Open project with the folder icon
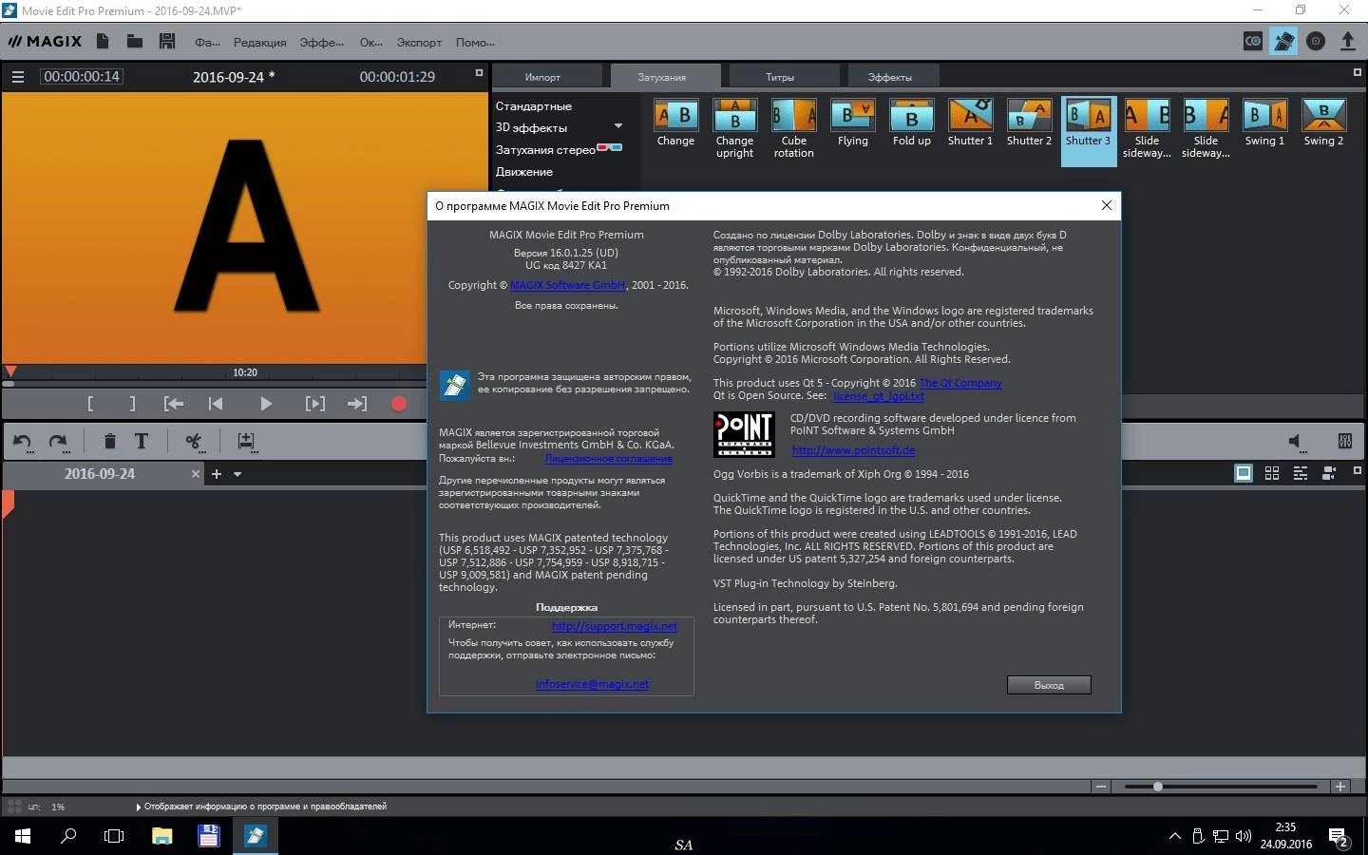This screenshot has height=855, width=1368. [x=135, y=41]
